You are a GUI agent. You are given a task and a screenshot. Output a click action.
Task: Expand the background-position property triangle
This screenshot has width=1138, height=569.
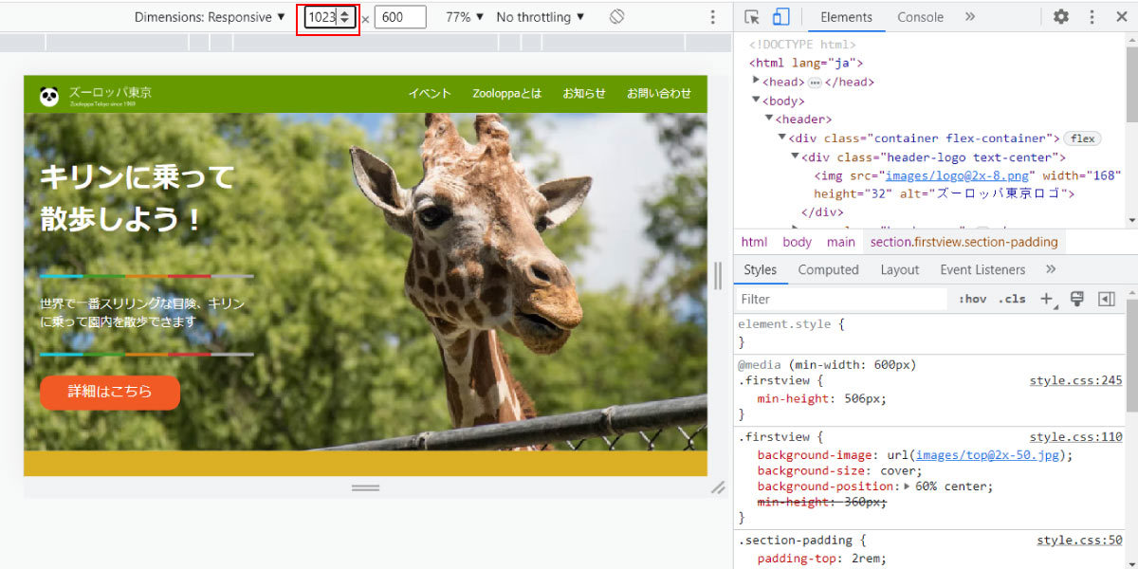[909, 486]
